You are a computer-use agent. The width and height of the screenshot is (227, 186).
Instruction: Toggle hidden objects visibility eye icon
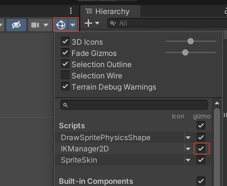[x=16, y=25]
